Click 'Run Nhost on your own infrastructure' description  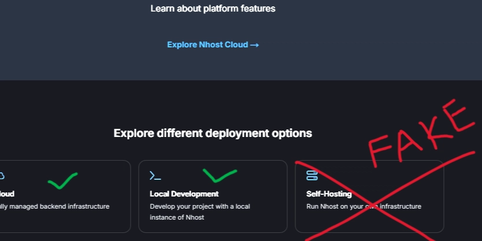364,206
